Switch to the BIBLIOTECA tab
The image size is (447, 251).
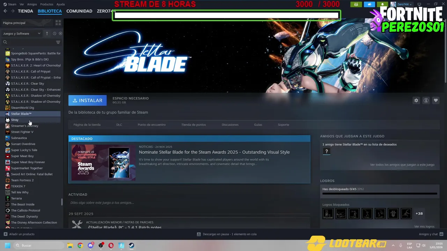point(50,11)
